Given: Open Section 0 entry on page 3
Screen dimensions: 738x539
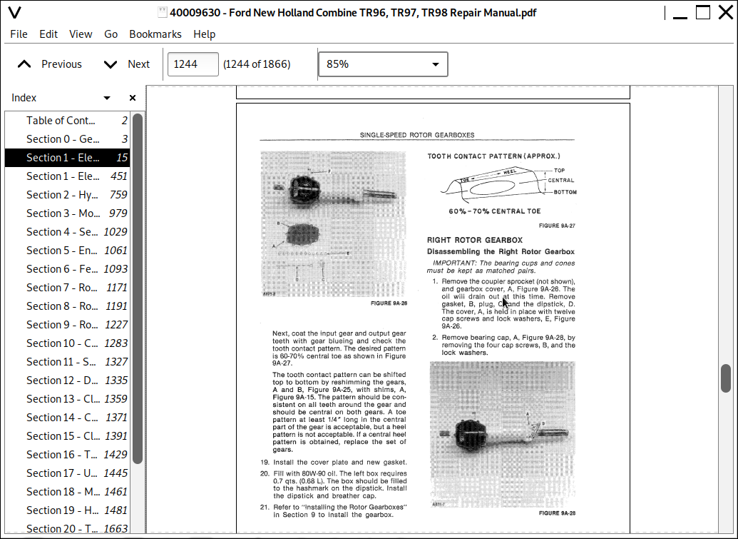Looking at the screenshot, I should 67,139.
